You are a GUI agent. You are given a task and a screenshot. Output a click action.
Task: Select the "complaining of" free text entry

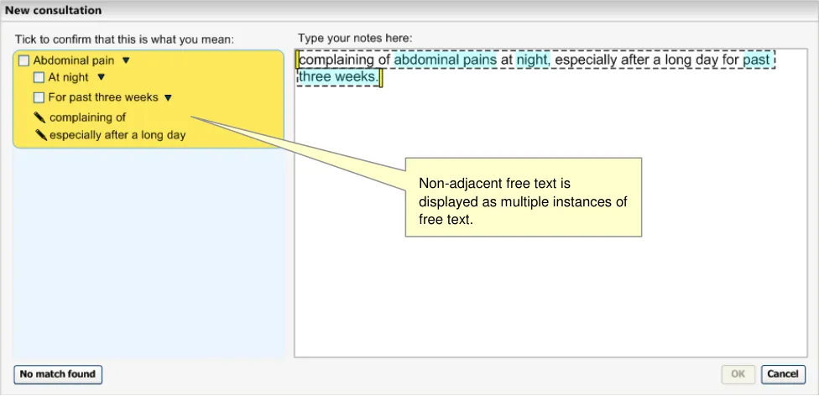pyautogui.click(x=87, y=117)
